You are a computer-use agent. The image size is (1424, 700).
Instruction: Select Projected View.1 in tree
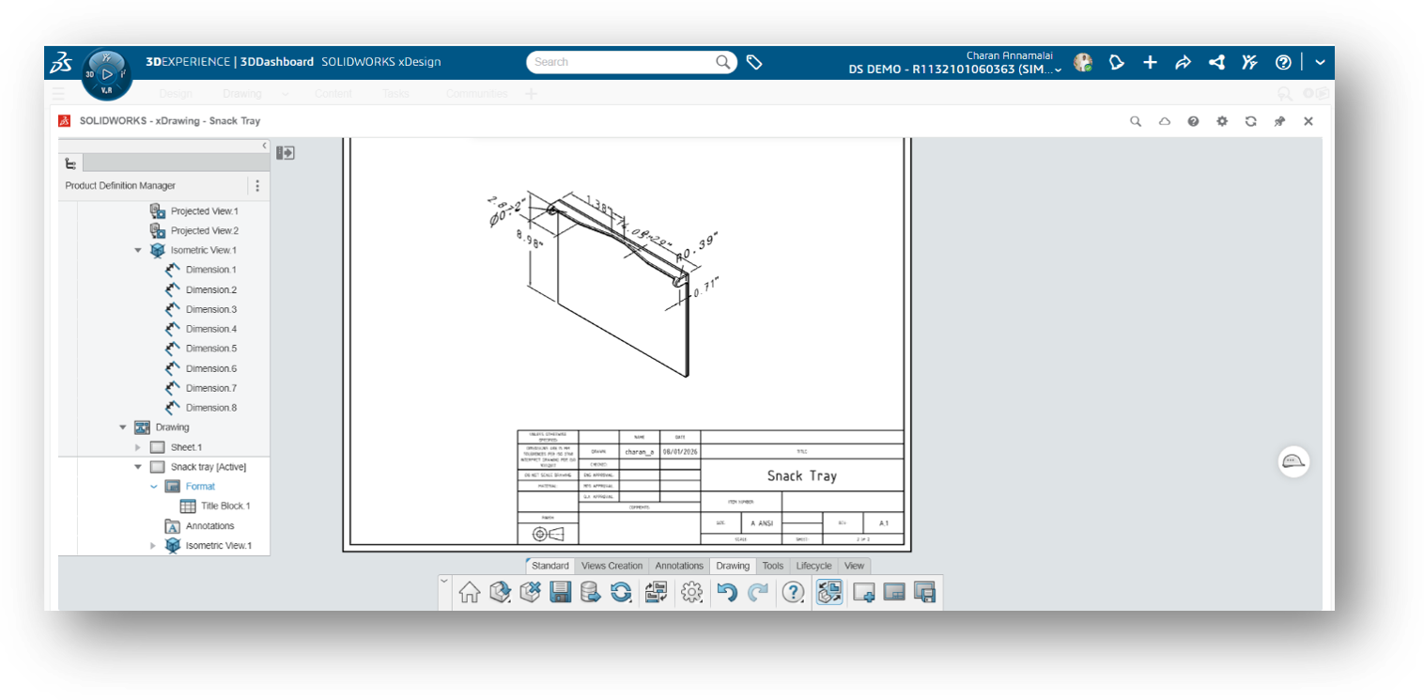click(204, 211)
